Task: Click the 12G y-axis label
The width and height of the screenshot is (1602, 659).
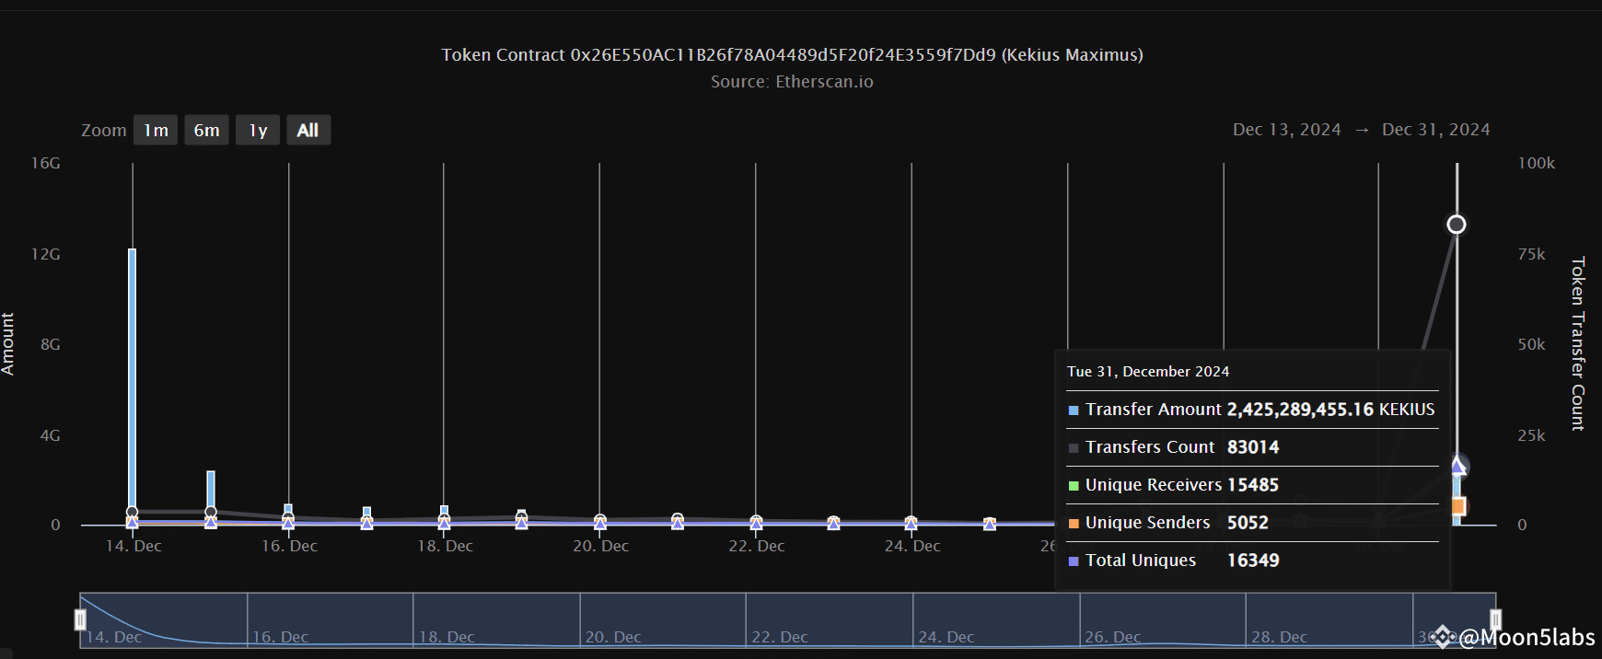Action: tap(46, 254)
